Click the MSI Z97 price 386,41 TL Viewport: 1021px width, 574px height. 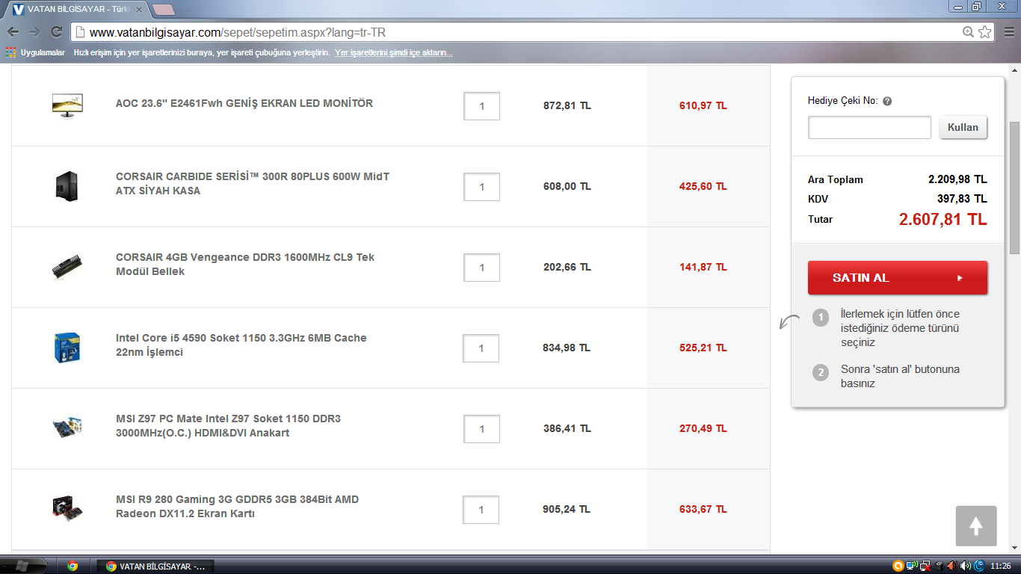567,428
